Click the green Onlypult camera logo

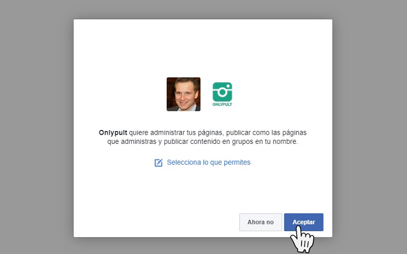222,92
